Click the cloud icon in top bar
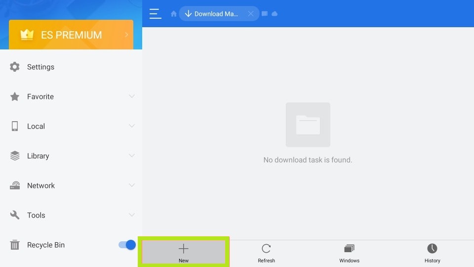 [x=275, y=14]
